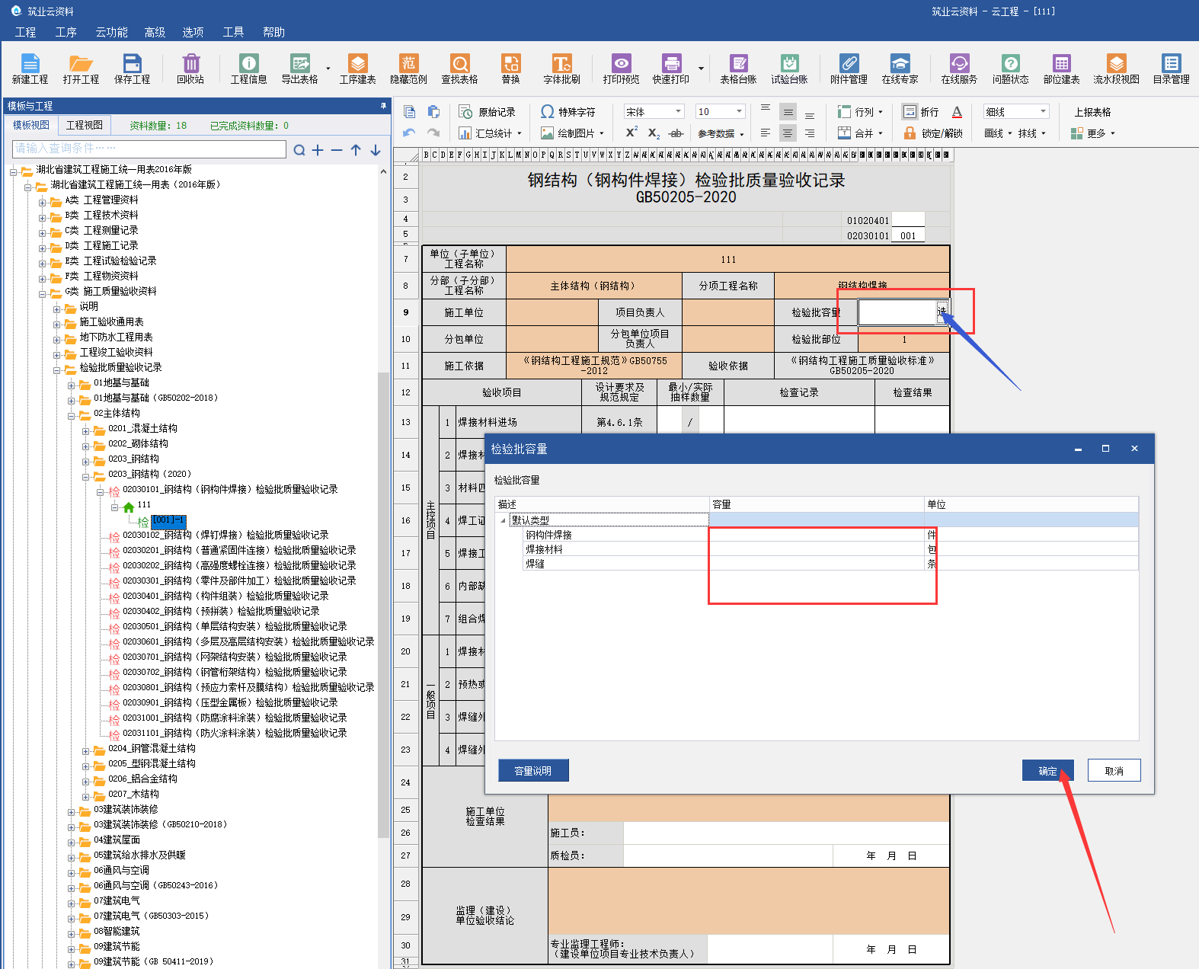The height and width of the screenshot is (969, 1199).
Task: Toggle 隐藏范例 hide example icon
Action: (x=408, y=69)
